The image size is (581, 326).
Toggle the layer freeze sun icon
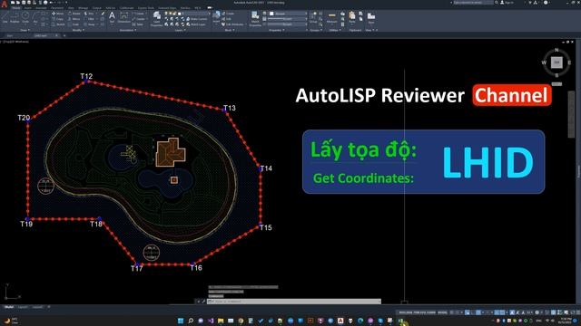171,14
